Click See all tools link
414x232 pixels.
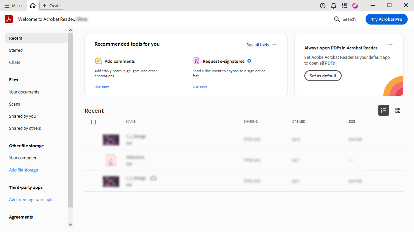[258, 45]
